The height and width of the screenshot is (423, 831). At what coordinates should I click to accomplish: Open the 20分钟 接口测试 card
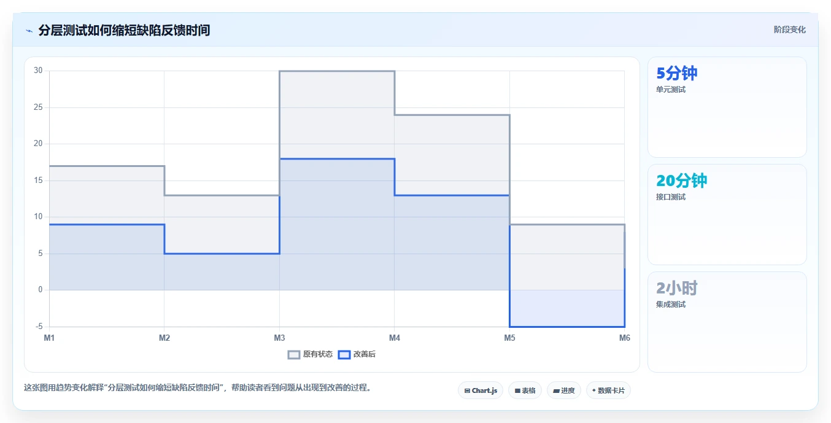tap(727, 214)
